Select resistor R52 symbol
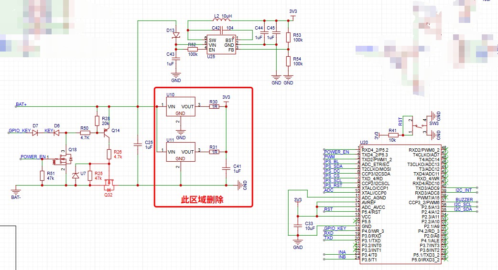Image resolution: width=498 pixels, height=270 pixels. coord(193,49)
